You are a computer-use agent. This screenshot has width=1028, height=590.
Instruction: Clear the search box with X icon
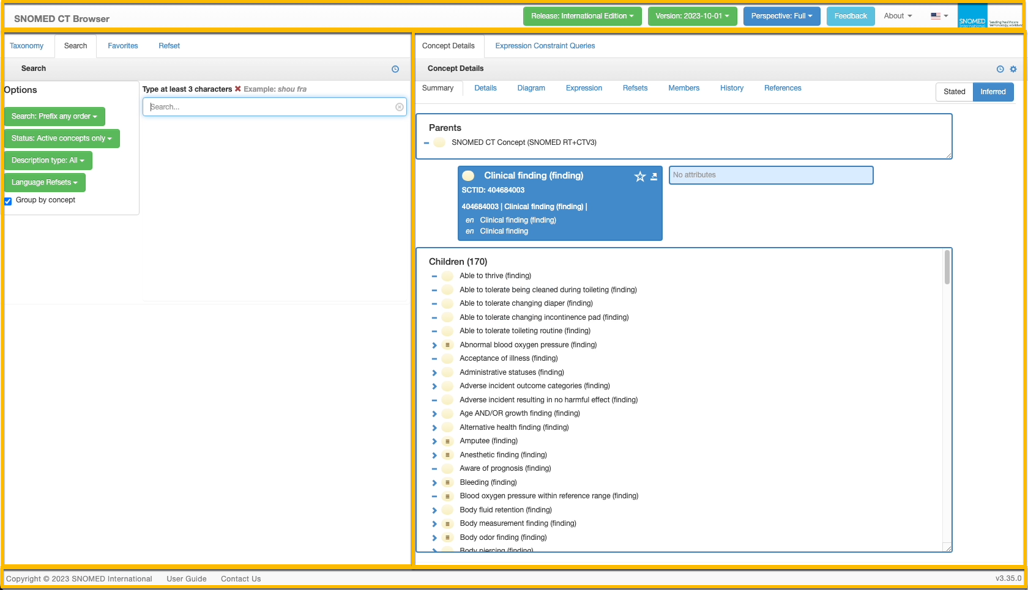[400, 107]
